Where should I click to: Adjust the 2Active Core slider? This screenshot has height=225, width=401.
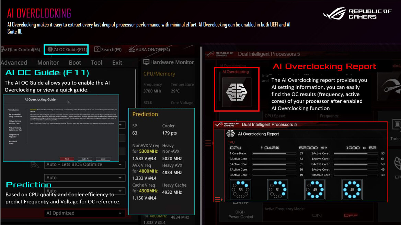pyautogui.click(x=356, y=153)
